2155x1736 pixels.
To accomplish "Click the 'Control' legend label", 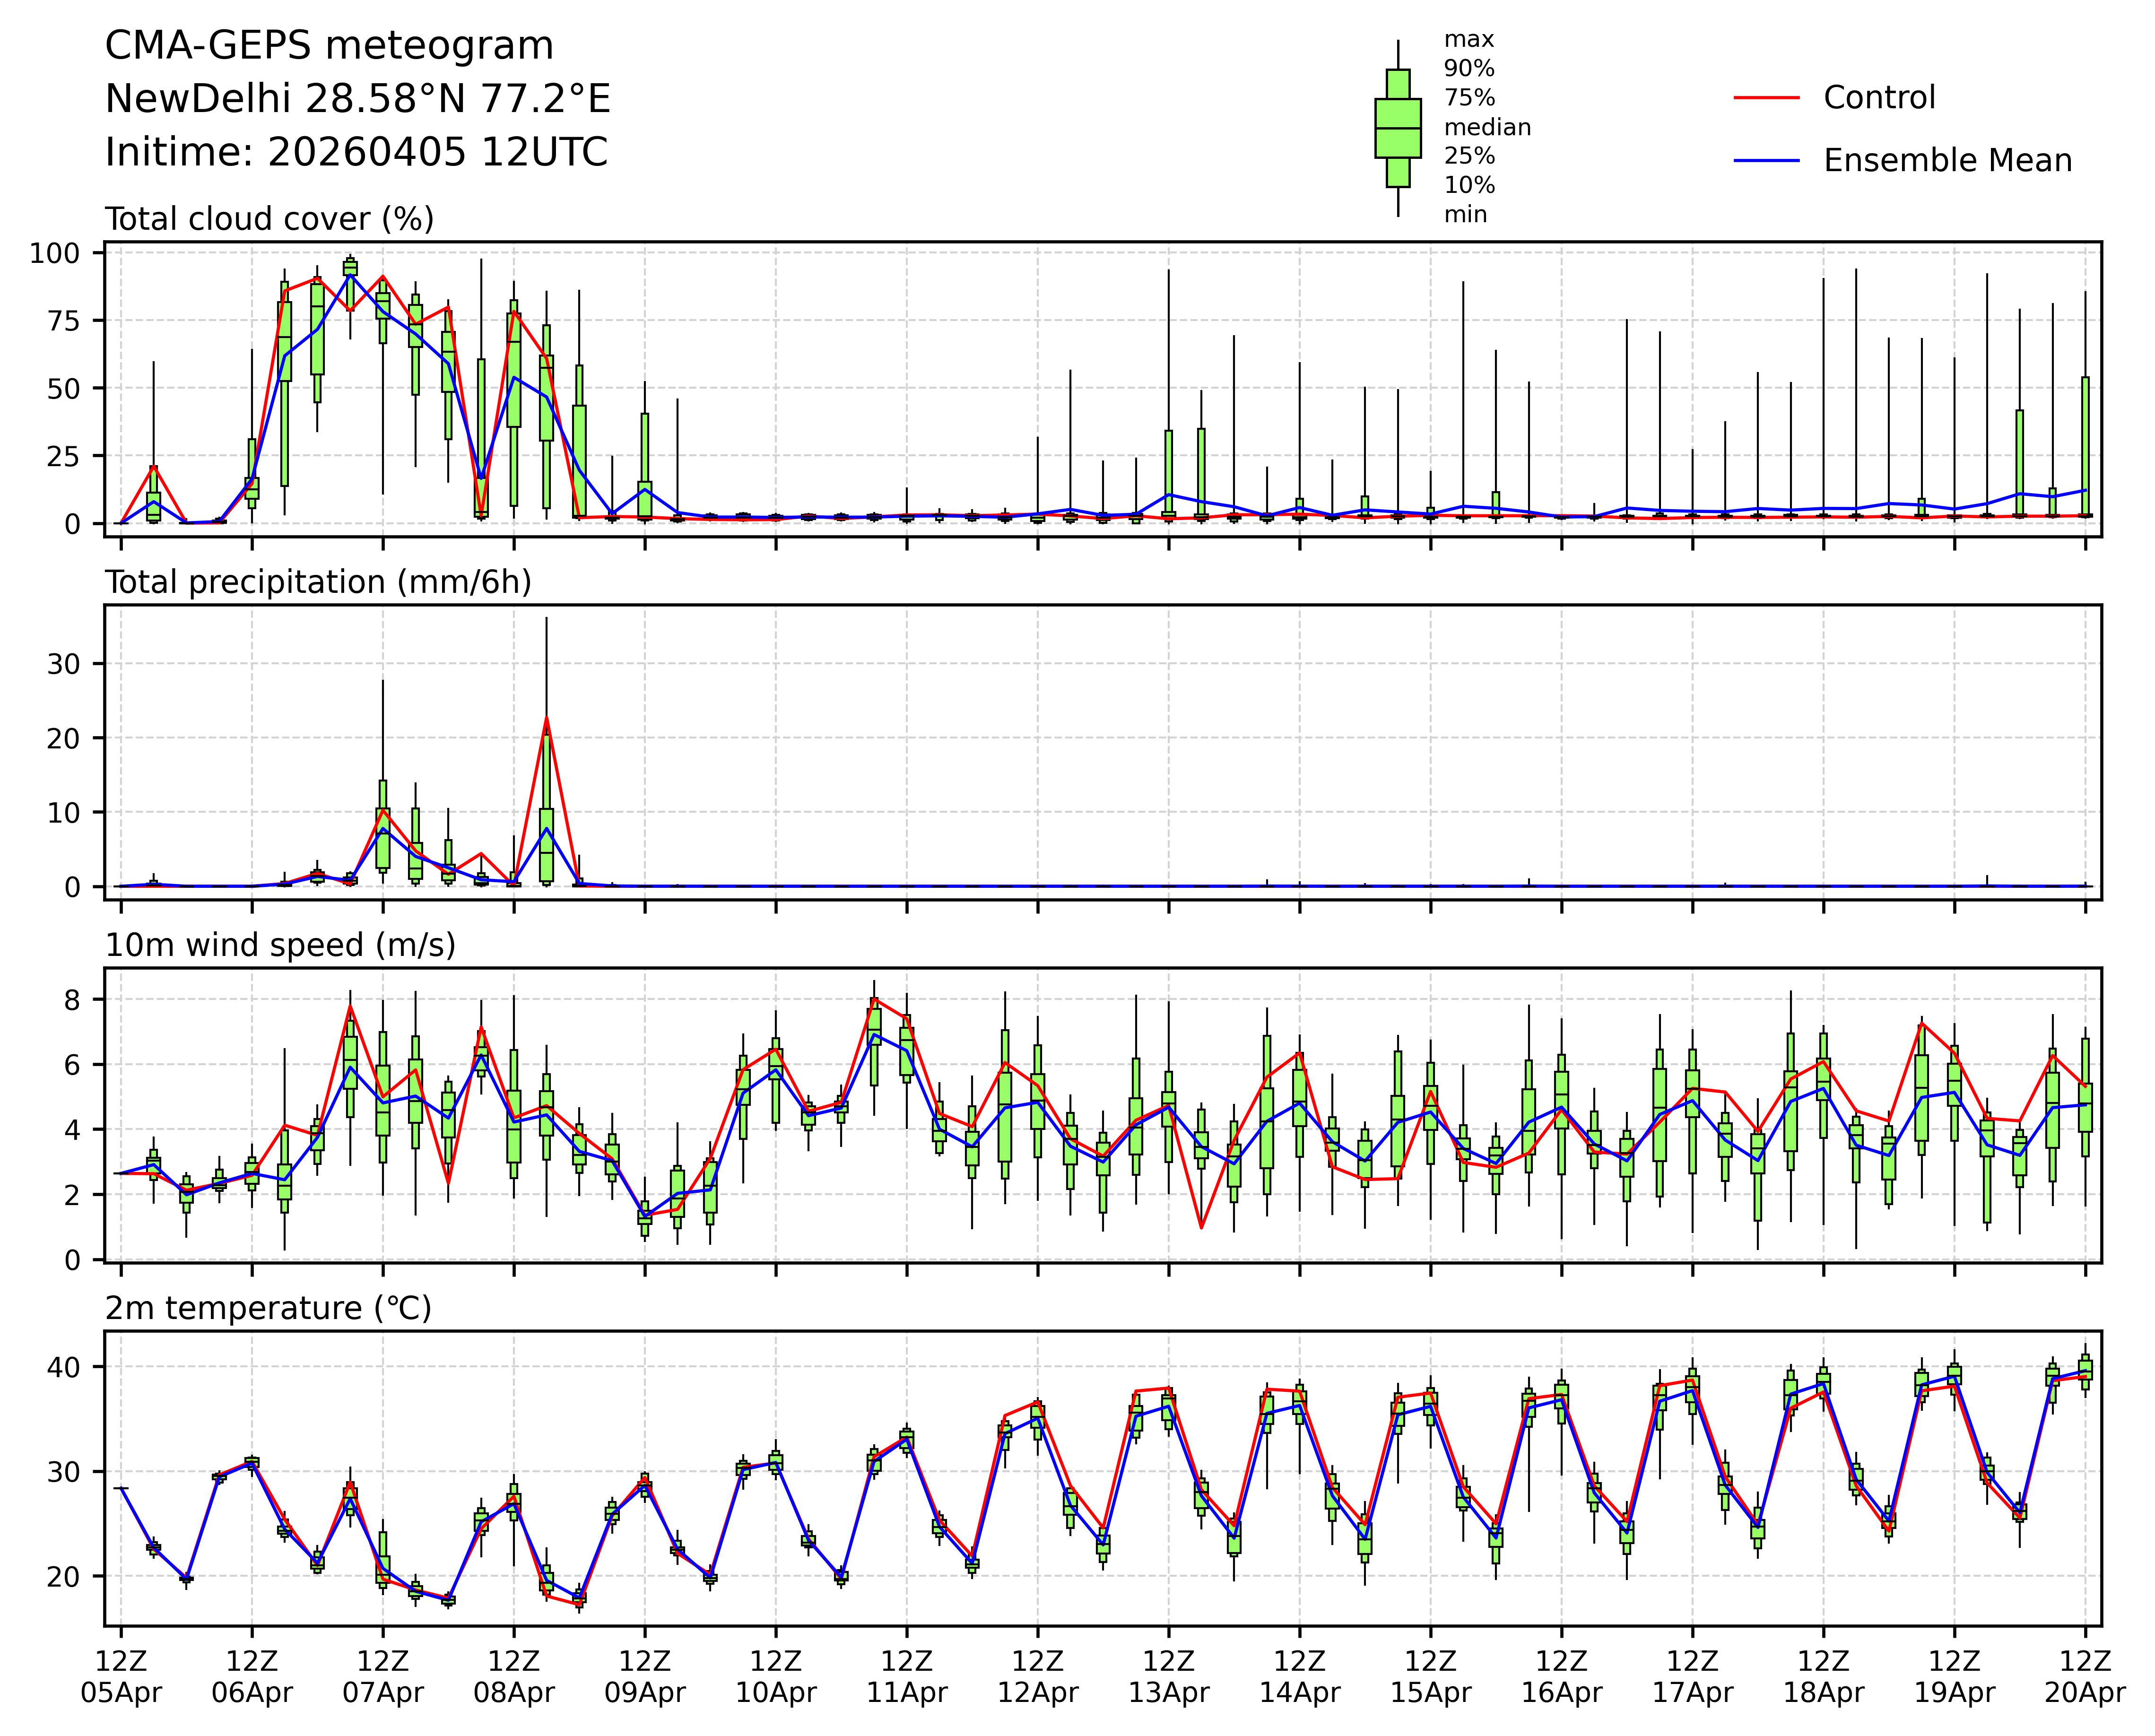I will coord(1879,98).
